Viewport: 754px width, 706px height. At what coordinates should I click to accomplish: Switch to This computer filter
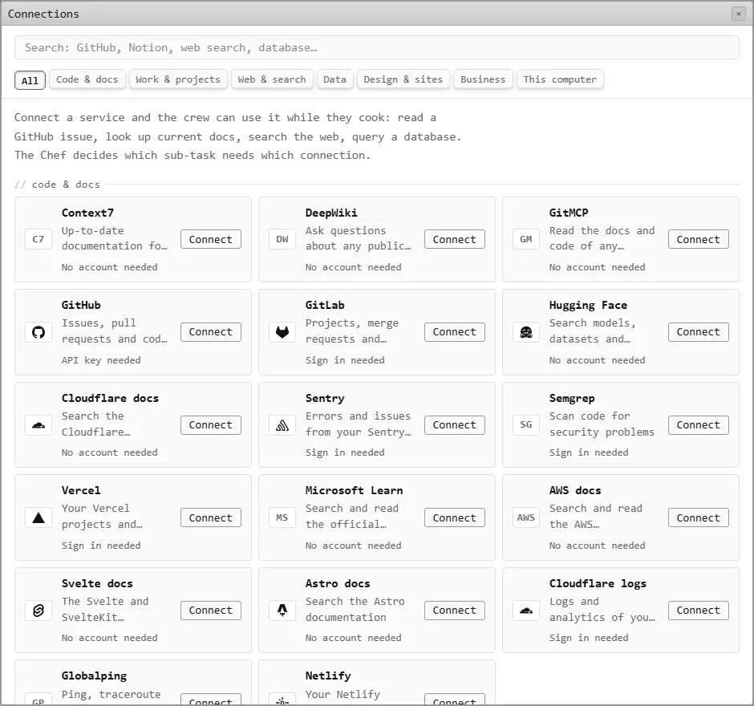[x=560, y=79]
